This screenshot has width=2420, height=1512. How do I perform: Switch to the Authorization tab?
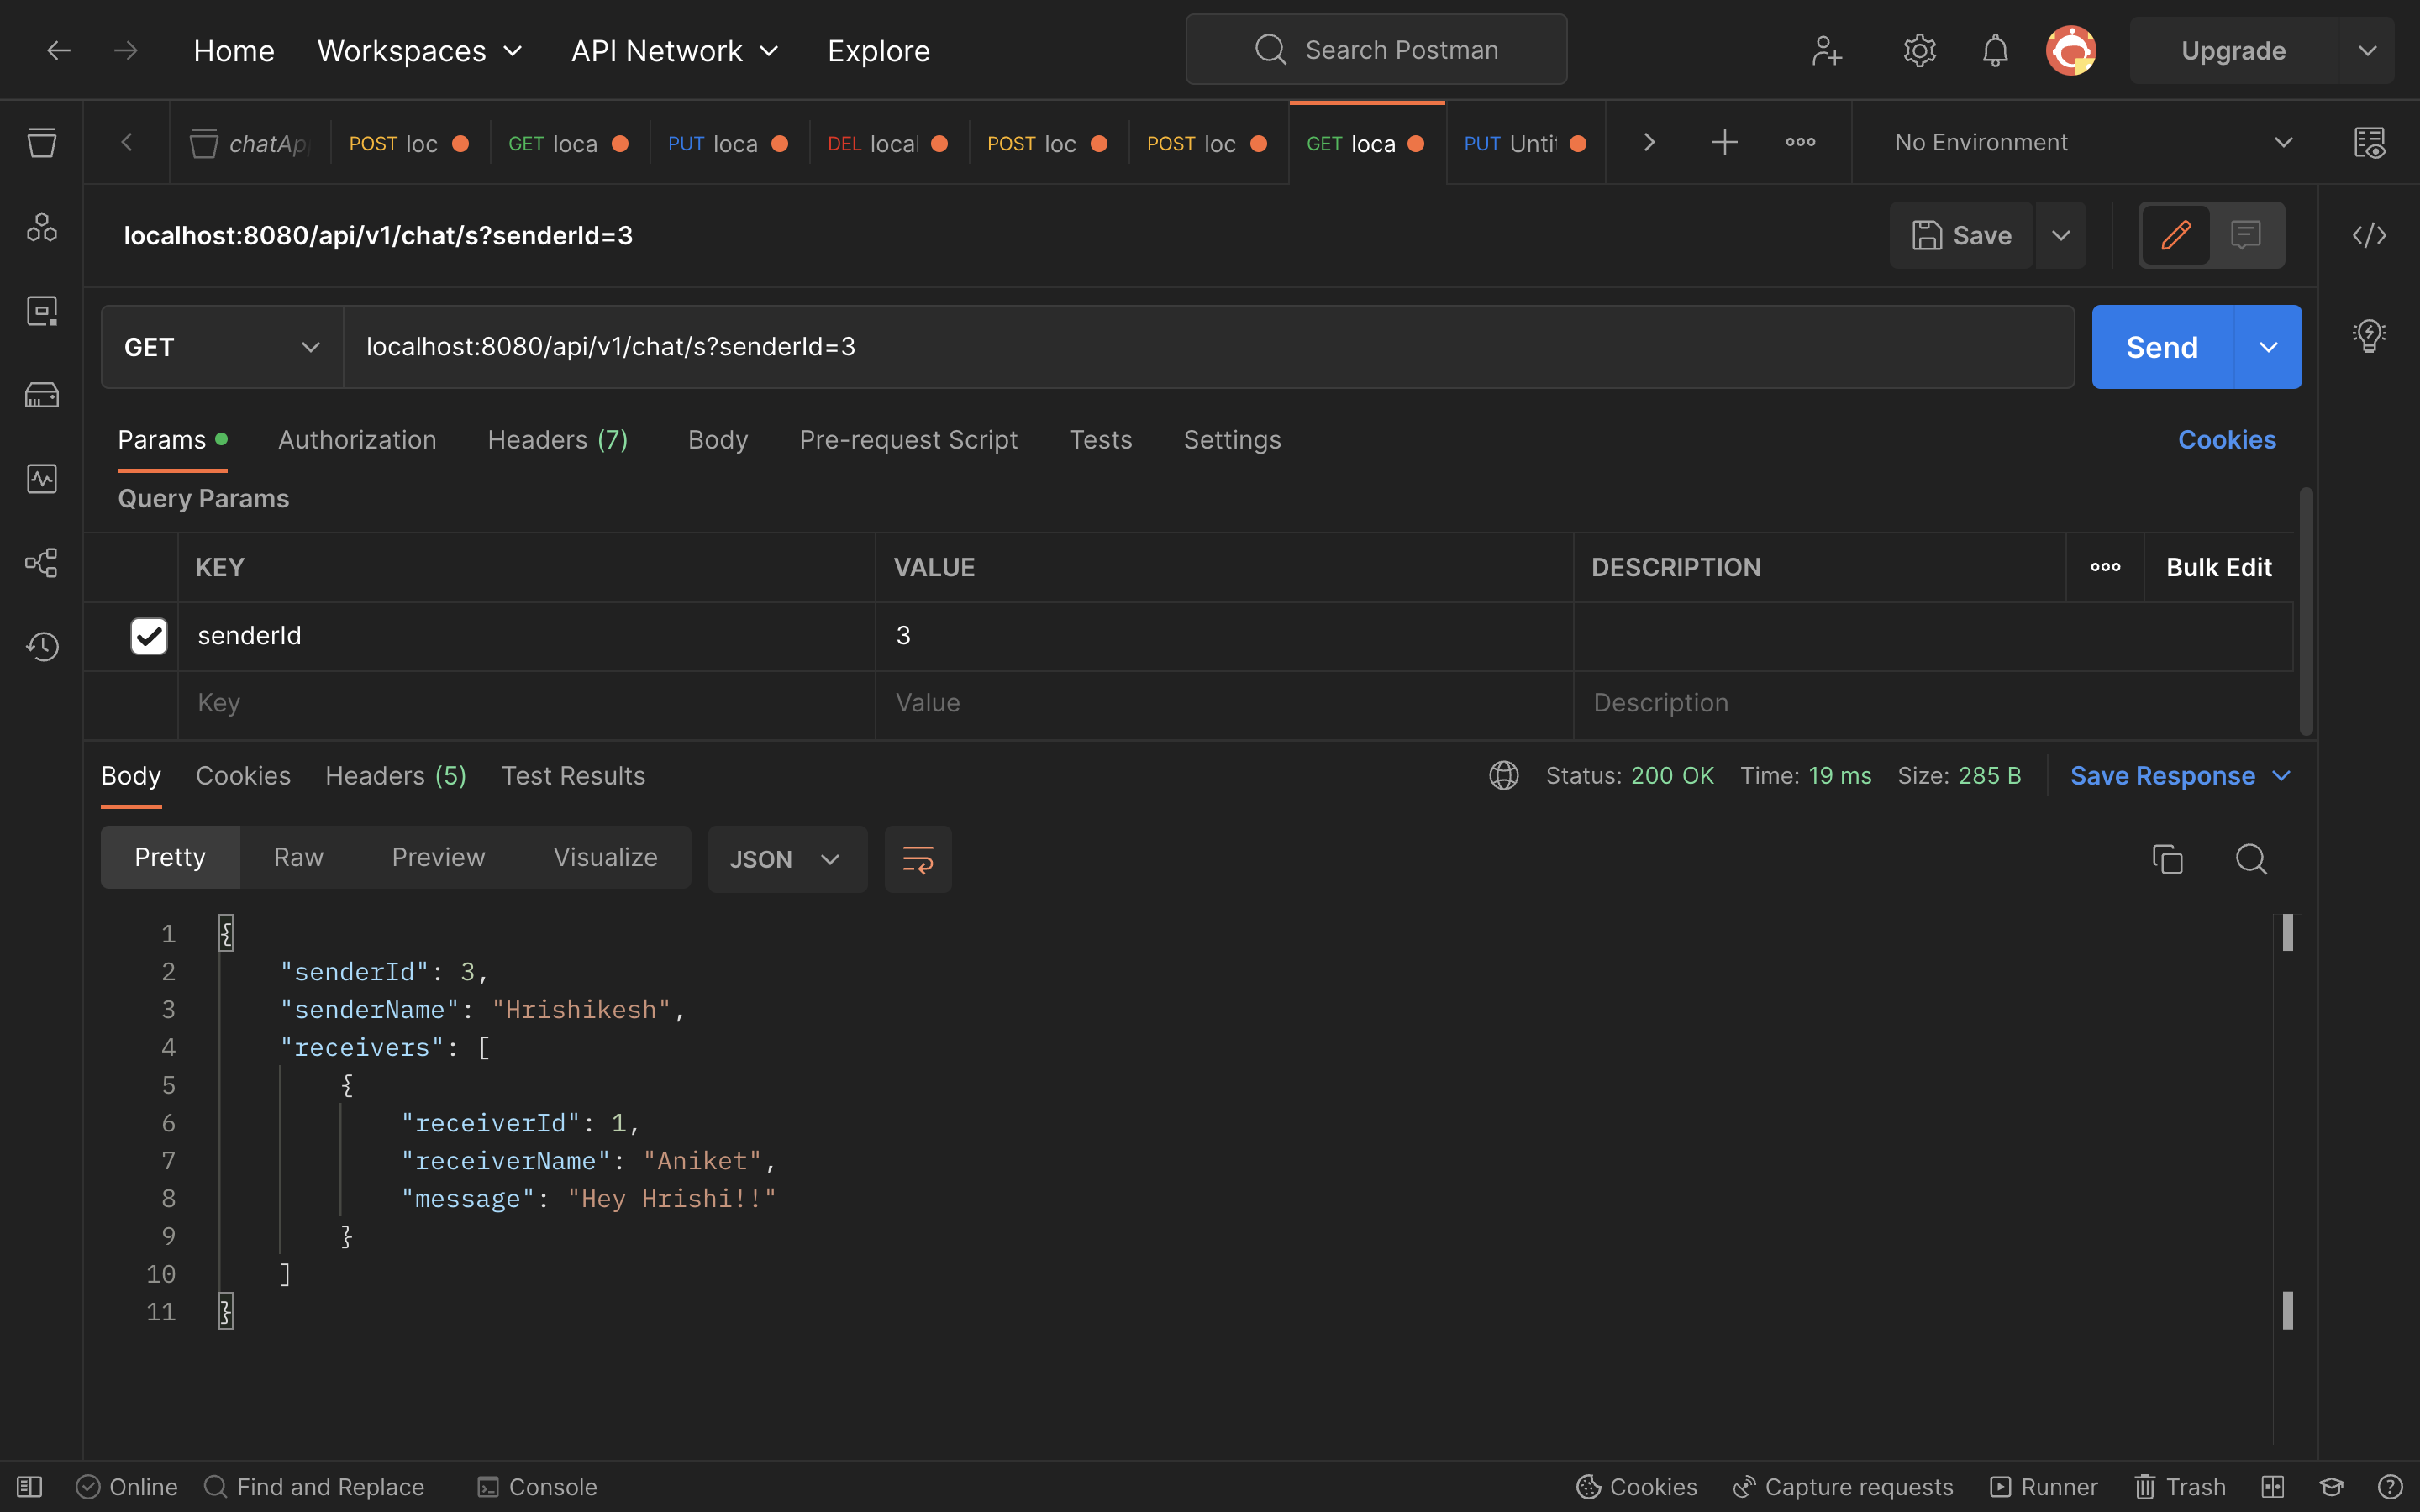[357, 439]
